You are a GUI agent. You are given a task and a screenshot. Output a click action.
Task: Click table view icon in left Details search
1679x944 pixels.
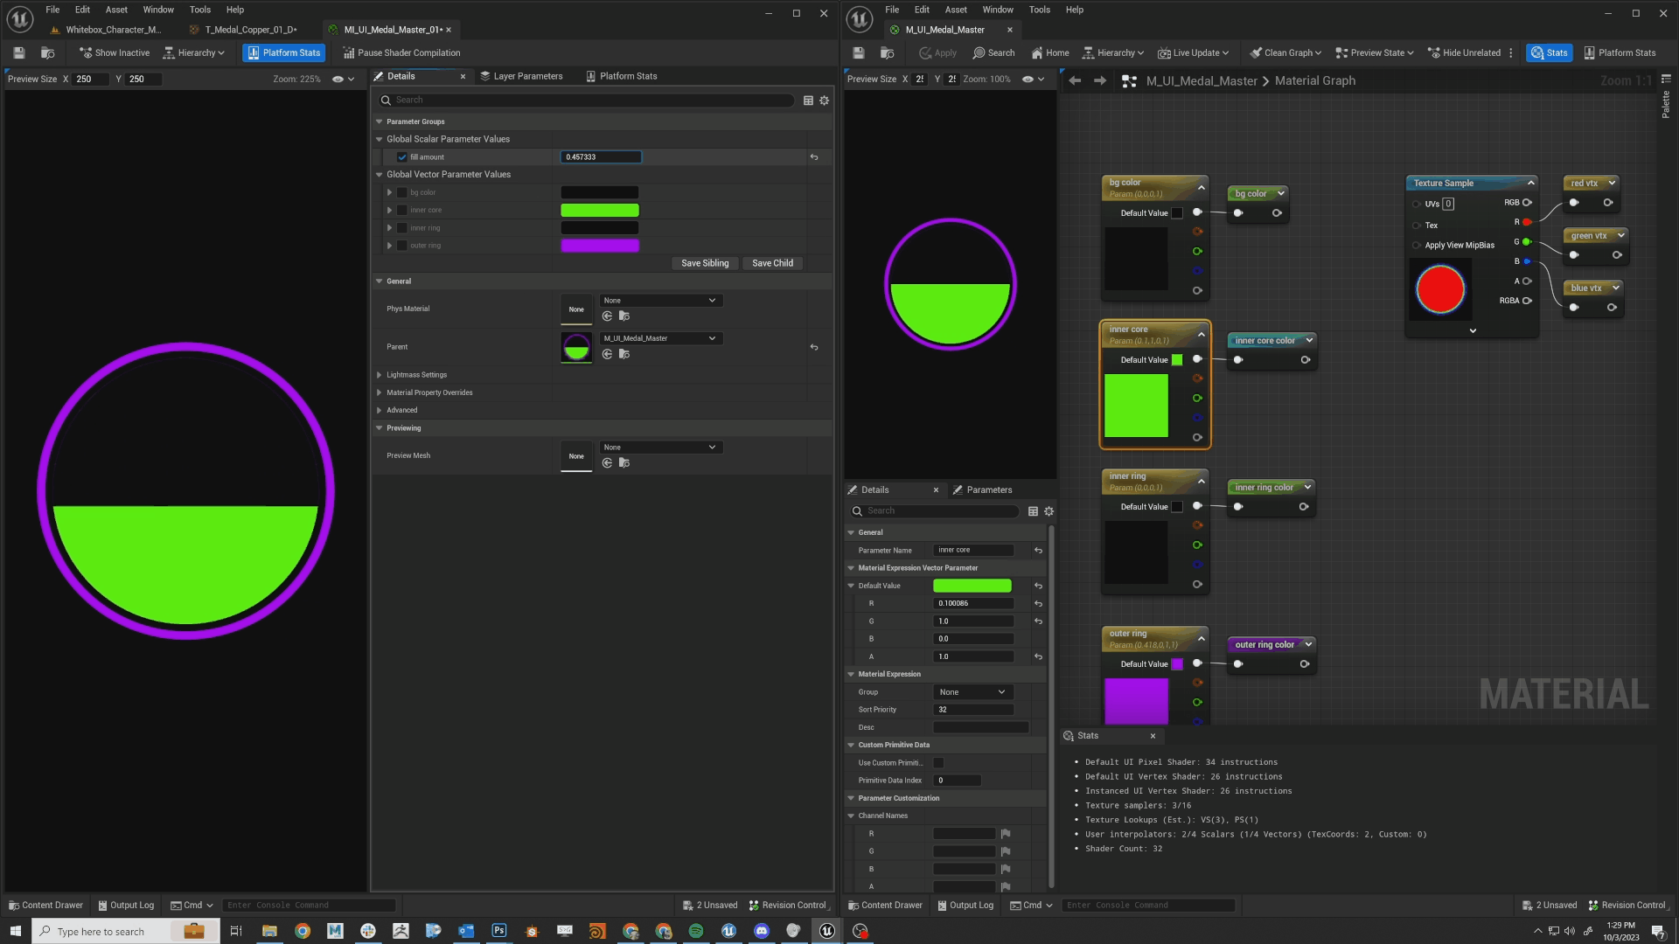808,101
